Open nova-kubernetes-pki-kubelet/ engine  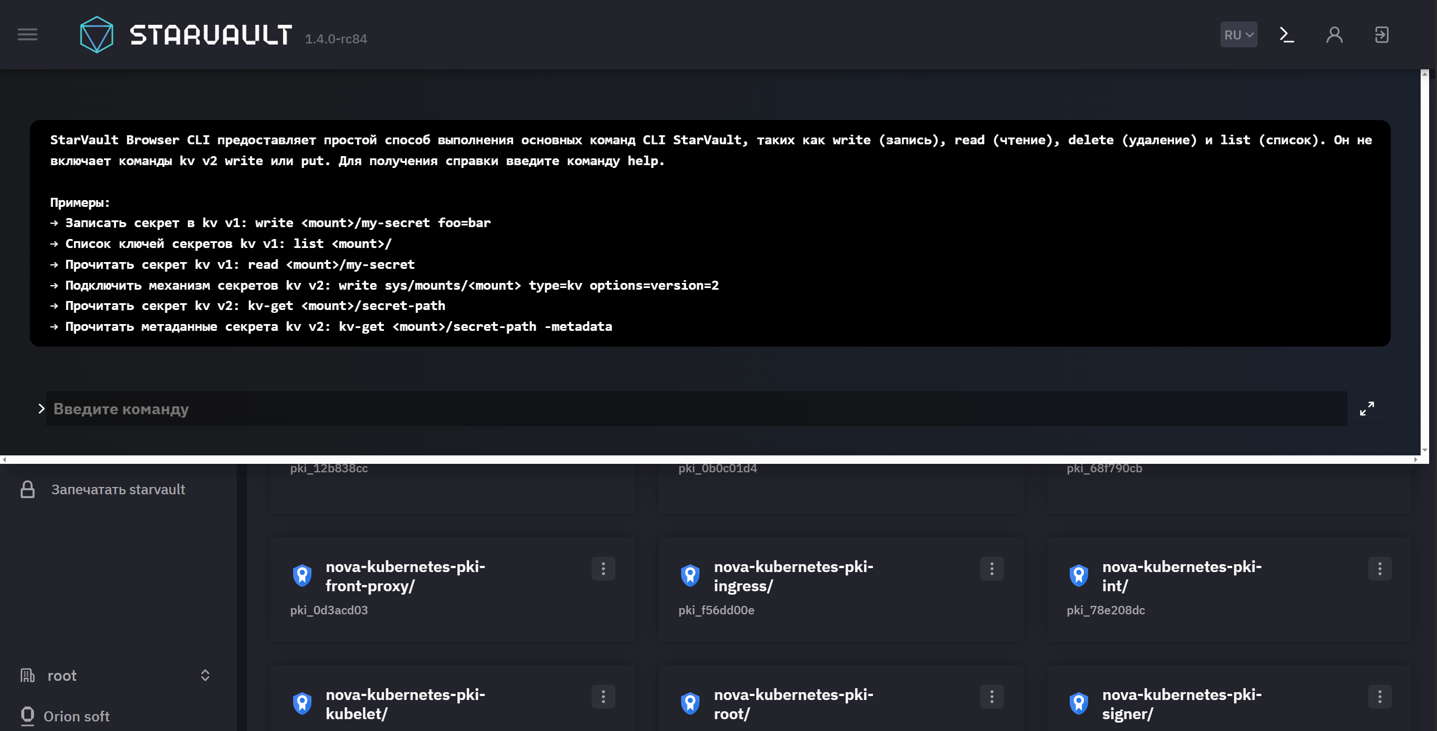[x=405, y=704]
